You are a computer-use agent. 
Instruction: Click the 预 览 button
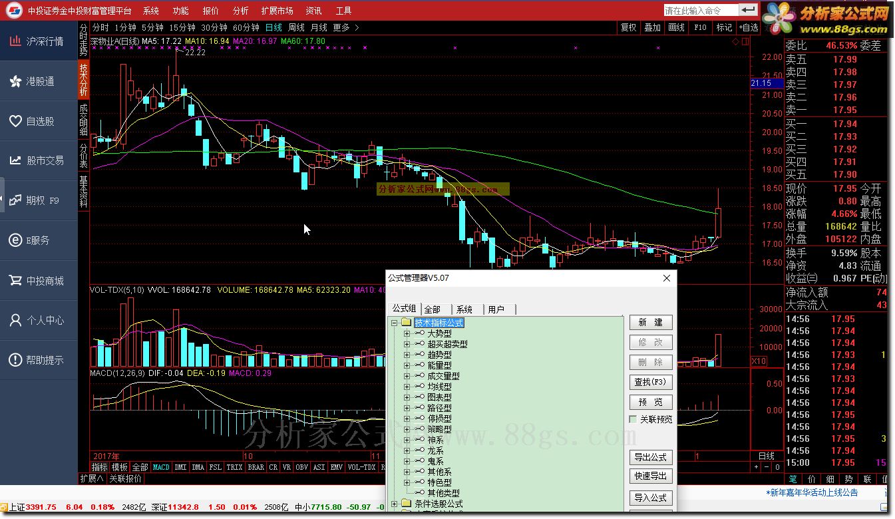(651, 402)
